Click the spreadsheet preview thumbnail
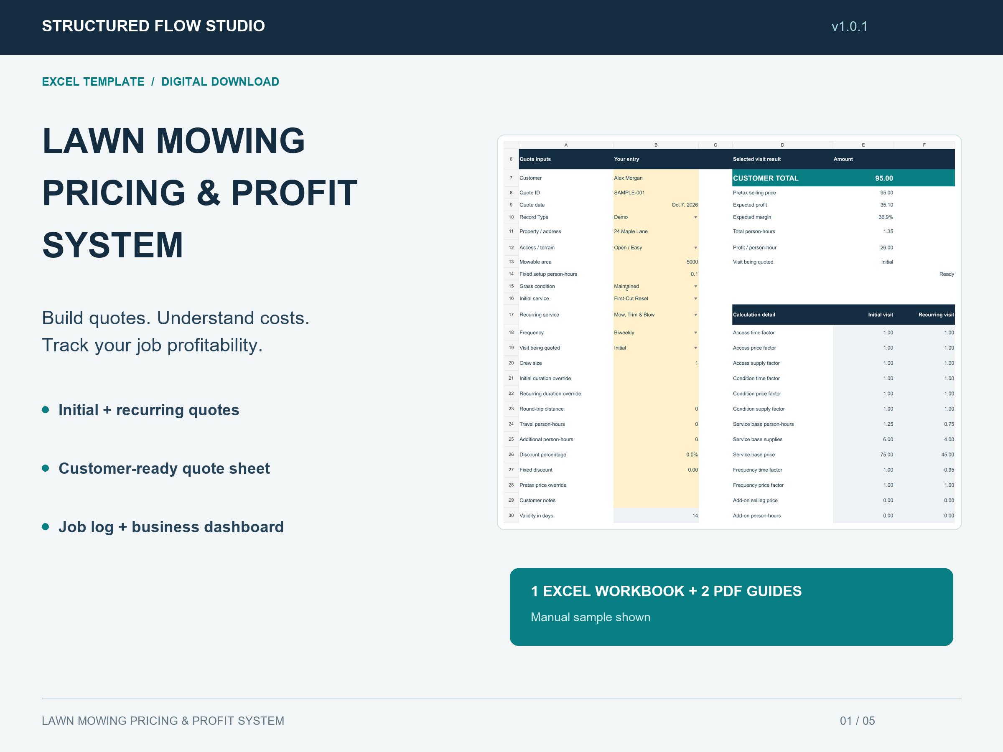This screenshot has width=1003, height=752. pyautogui.click(x=729, y=332)
